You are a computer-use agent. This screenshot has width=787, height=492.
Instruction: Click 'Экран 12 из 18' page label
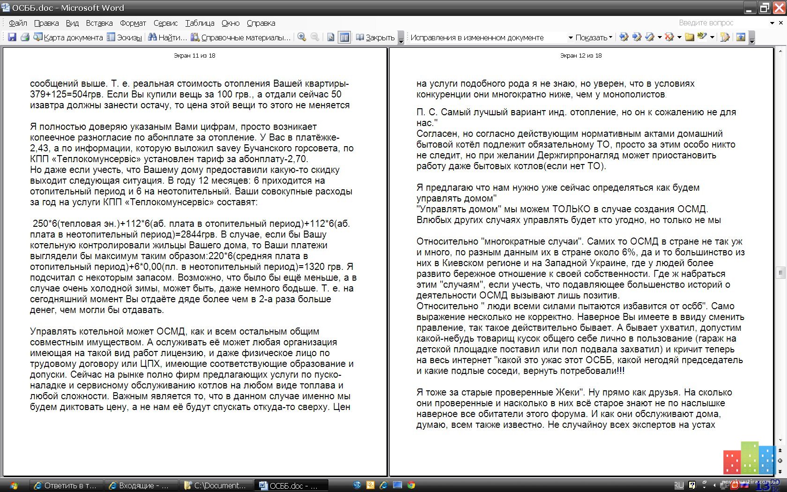tap(581, 55)
